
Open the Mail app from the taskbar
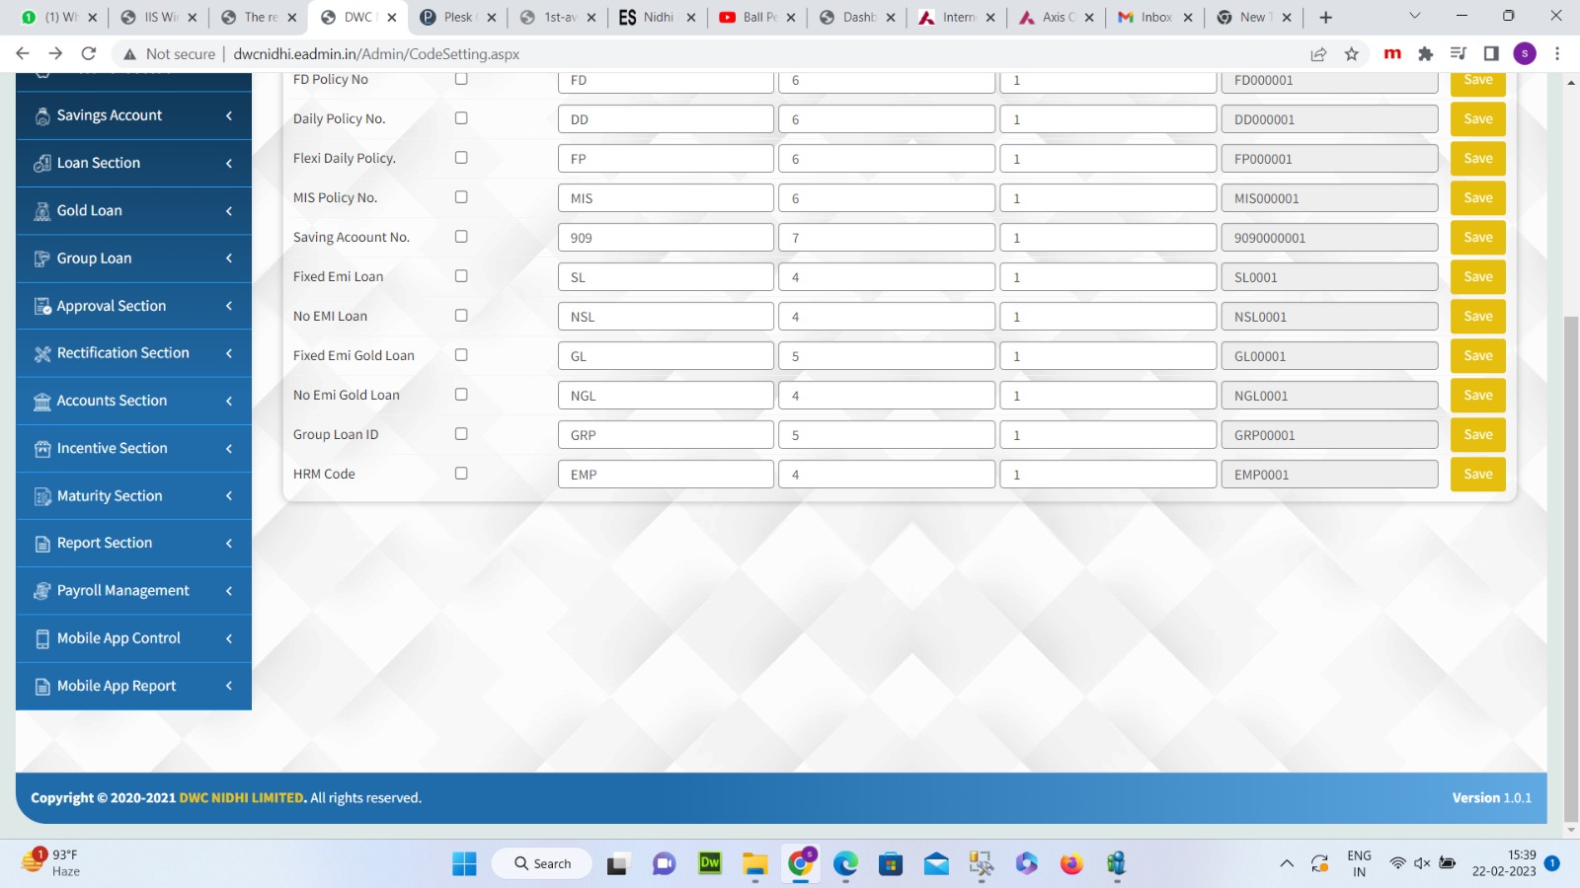pos(936,864)
